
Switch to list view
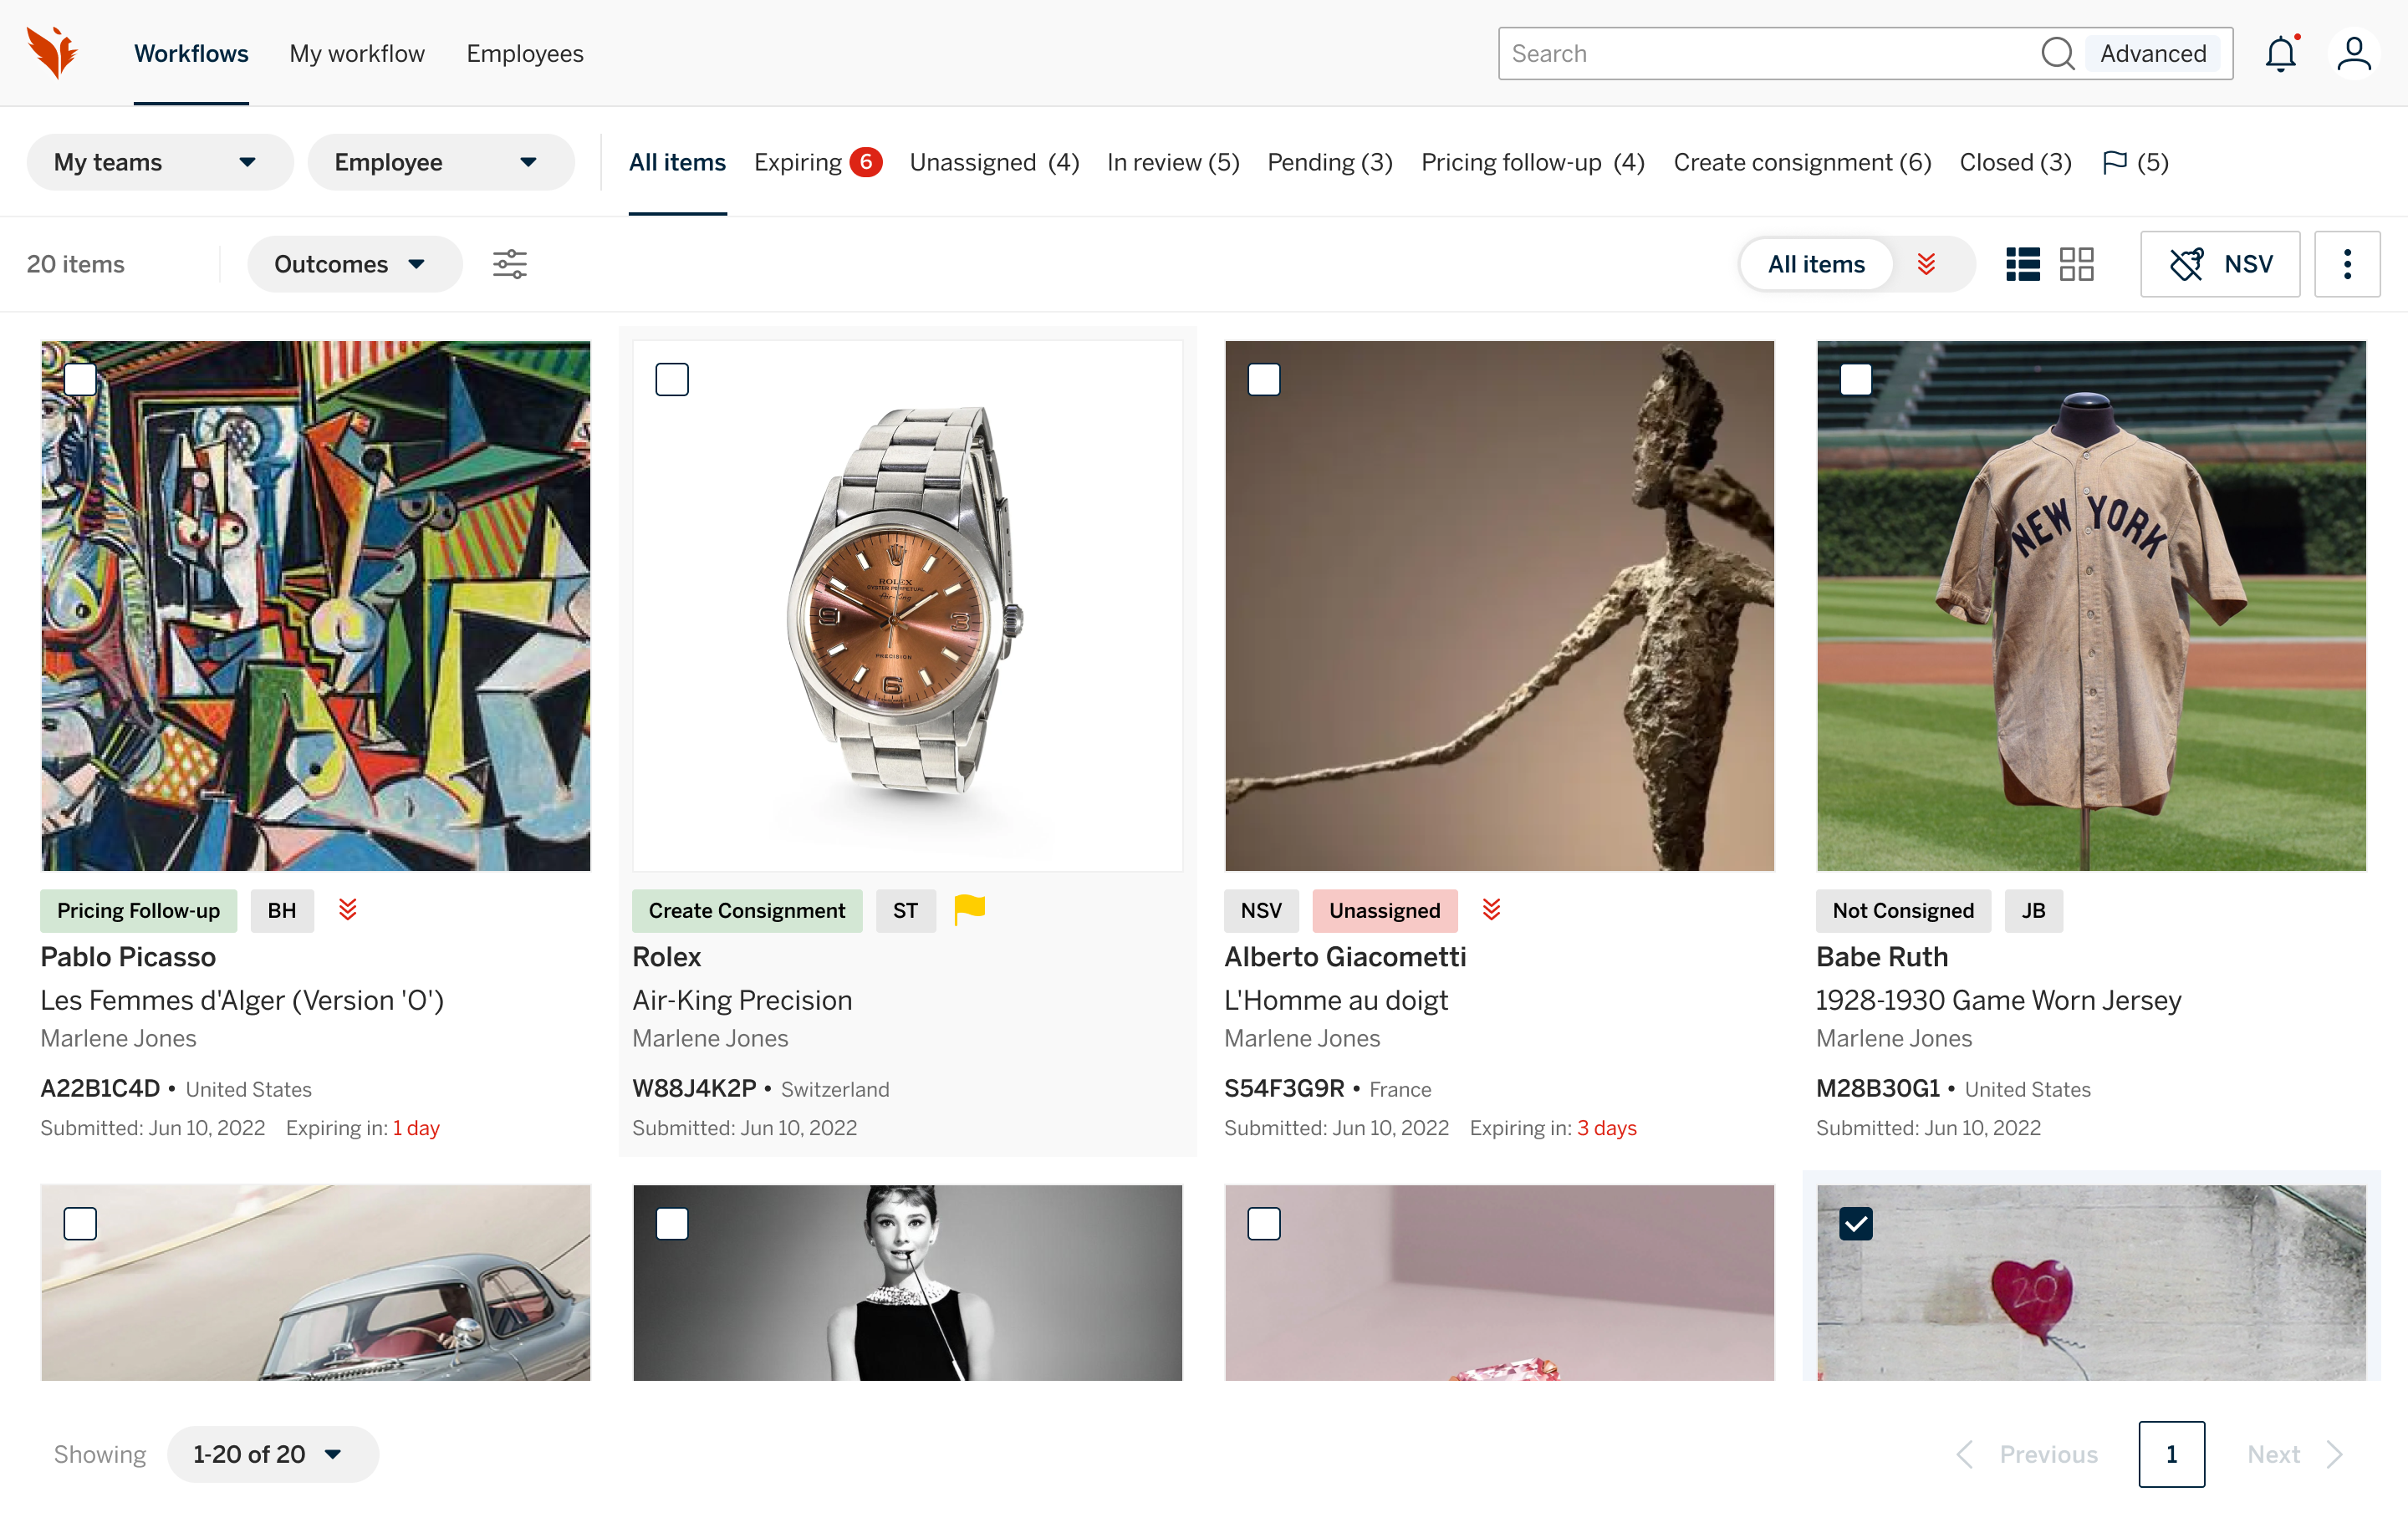pos(2022,264)
